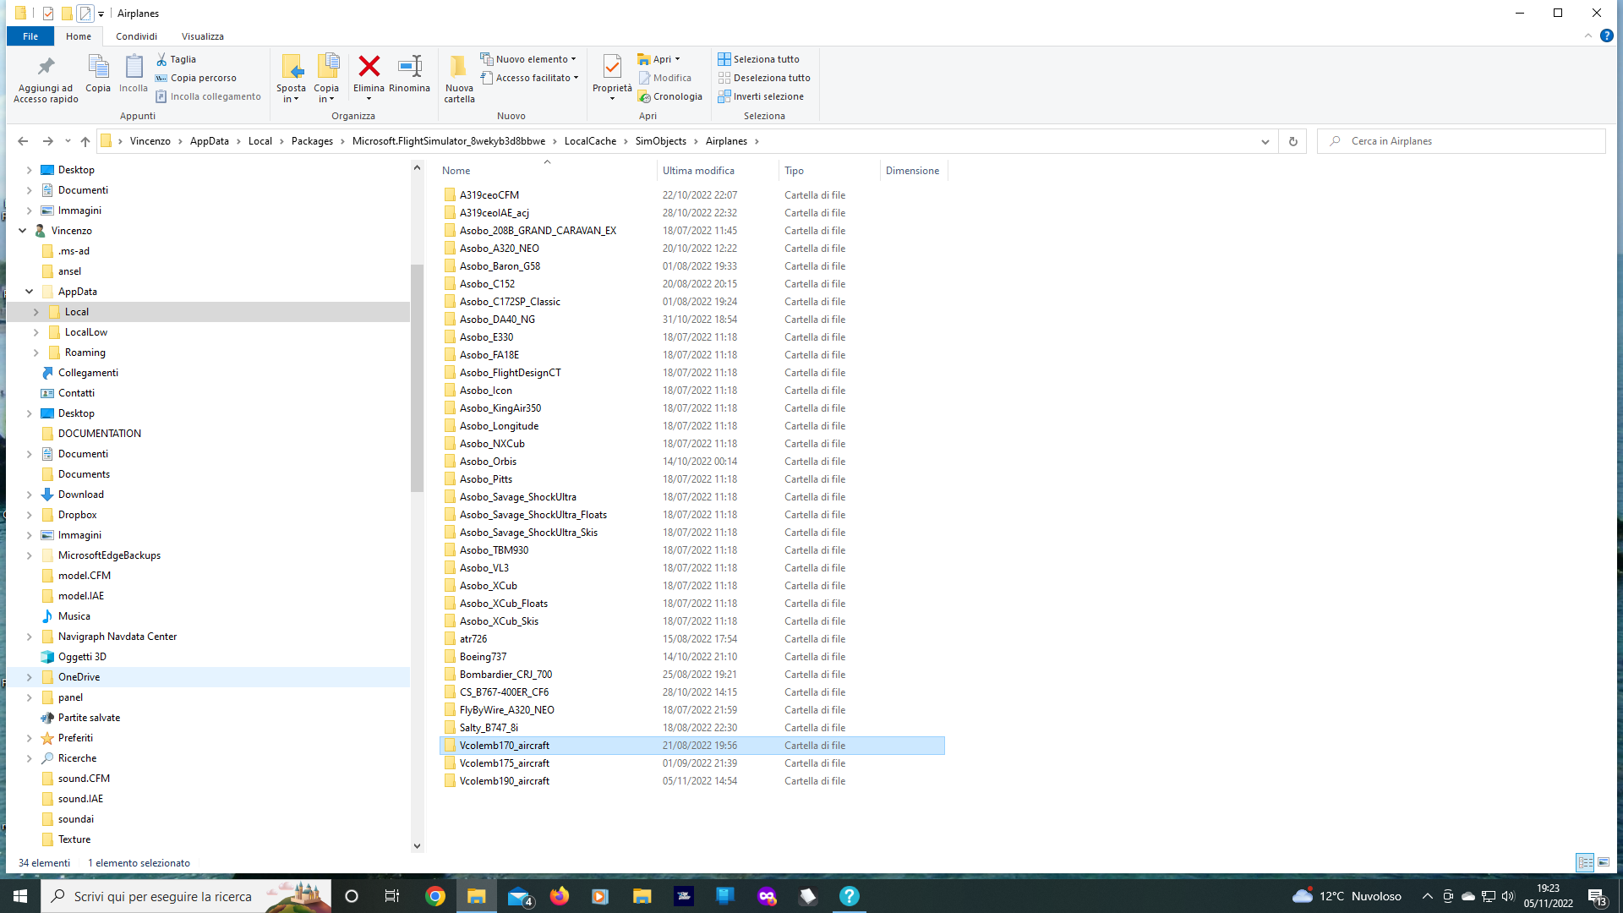Screen dimensions: 1623x913
Task: Collapse the AppData tree node
Action: click(x=30, y=292)
